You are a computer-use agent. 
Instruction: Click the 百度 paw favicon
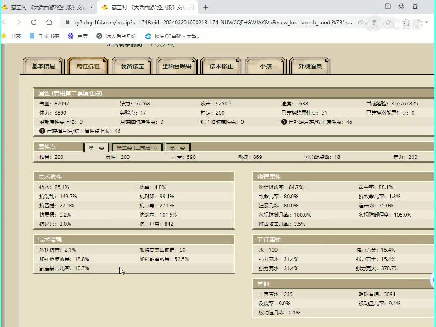click(x=70, y=36)
